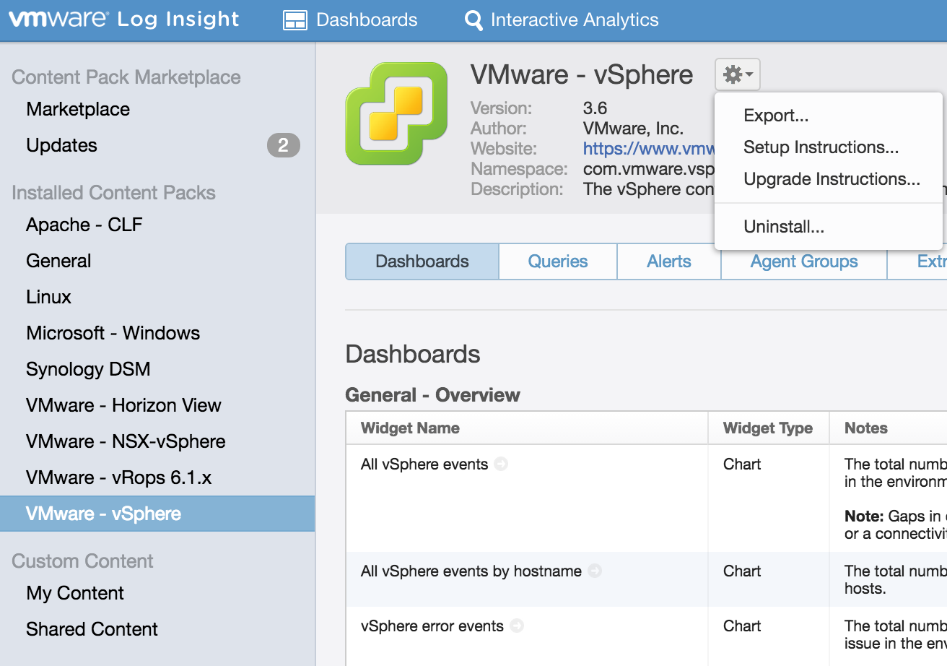
Task: Click the Dashboards grid icon in header
Action: click(x=294, y=20)
